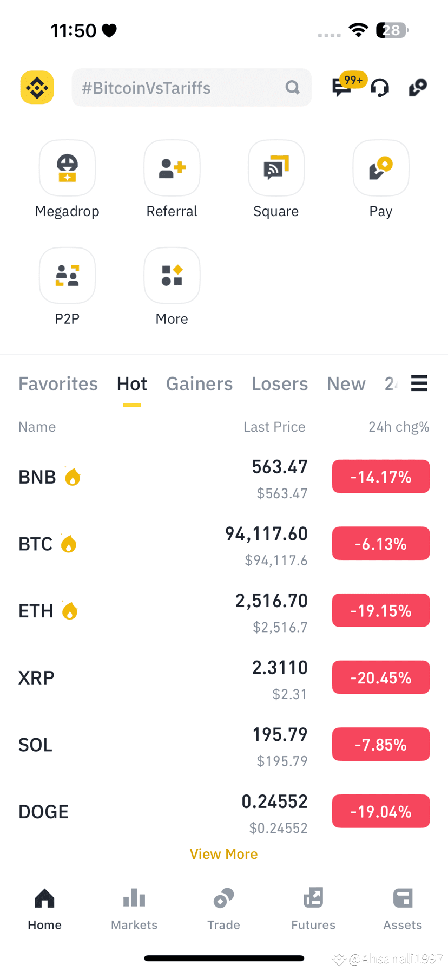Open chat messages with 99+ badge

(x=345, y=86)
